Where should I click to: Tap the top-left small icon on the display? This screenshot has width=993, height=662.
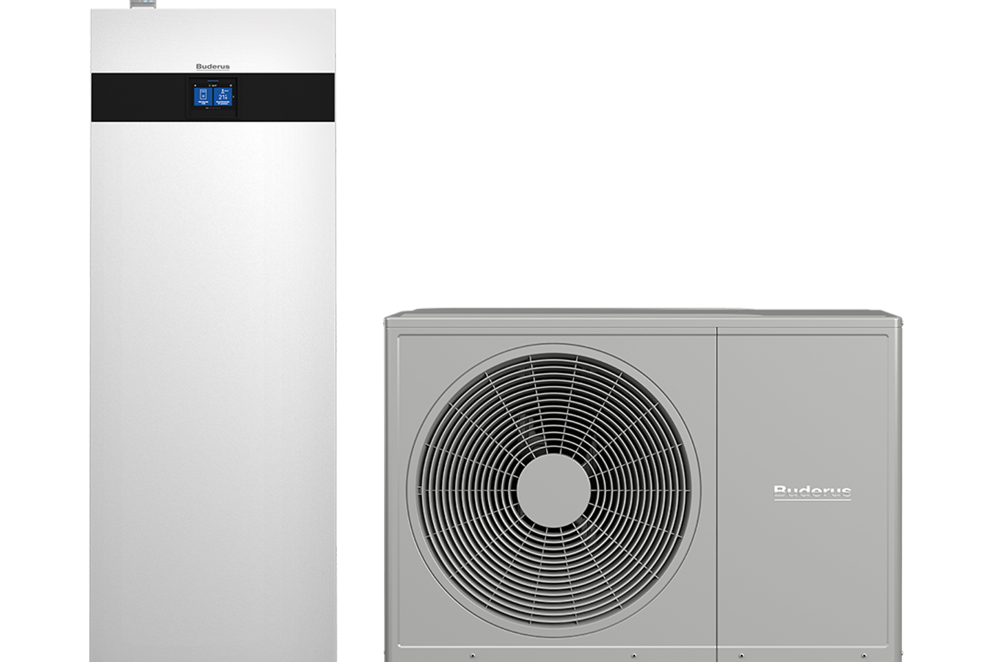coord(195,86)
